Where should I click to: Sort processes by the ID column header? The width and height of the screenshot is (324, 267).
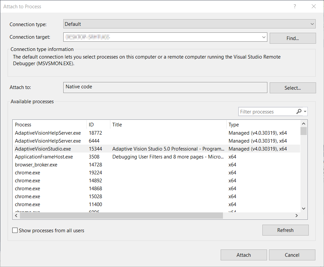pyautogui.click(x=98, y=125)
